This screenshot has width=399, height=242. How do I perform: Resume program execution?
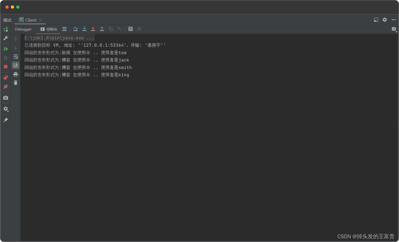[6, 49]
